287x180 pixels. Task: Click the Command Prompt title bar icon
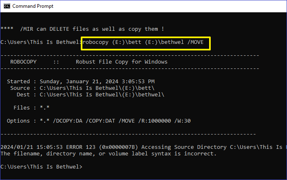pos(6,6)
